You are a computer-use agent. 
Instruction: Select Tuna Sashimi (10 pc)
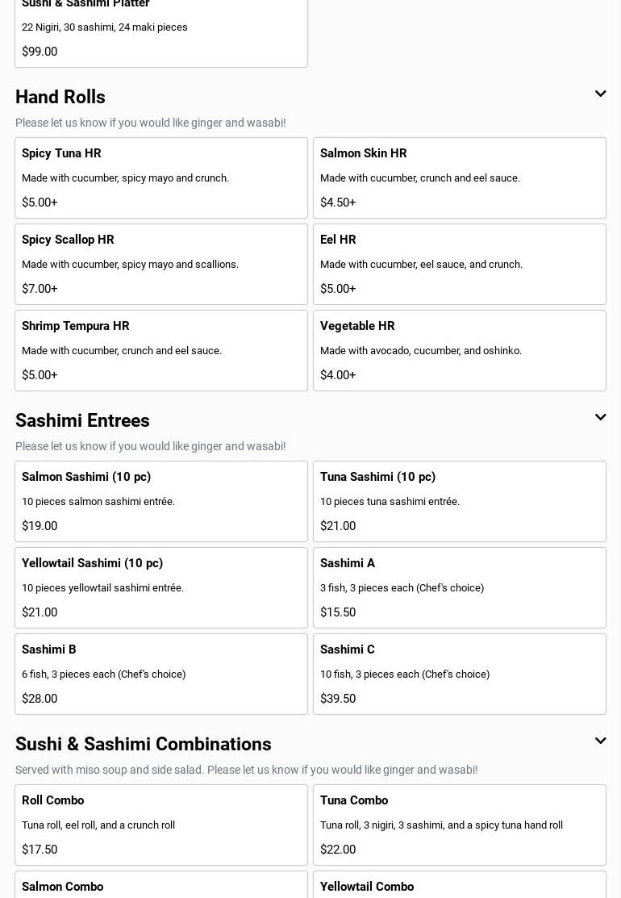[x=460, y=501]
